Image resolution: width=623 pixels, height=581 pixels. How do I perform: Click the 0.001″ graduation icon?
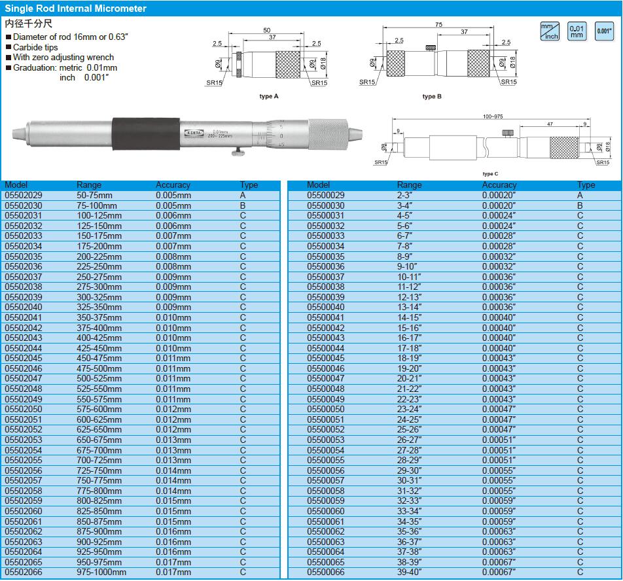604,31
